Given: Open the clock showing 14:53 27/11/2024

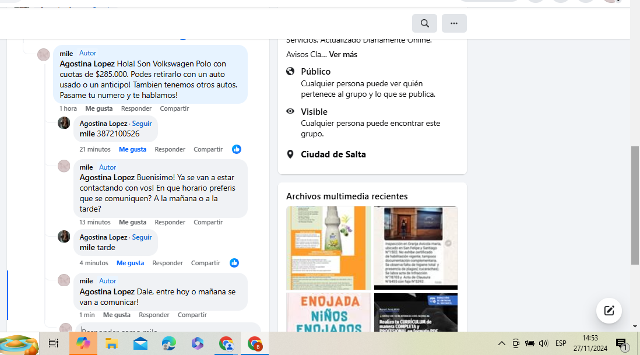Looking at the screenshot, I should click(x=590, y=343).
